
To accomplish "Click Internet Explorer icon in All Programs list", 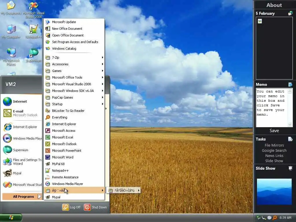I will point(48,124).
